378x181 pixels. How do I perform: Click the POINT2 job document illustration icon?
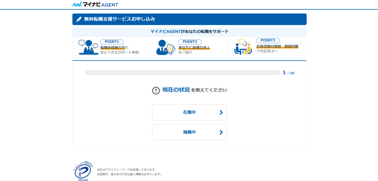click(166, 47)
